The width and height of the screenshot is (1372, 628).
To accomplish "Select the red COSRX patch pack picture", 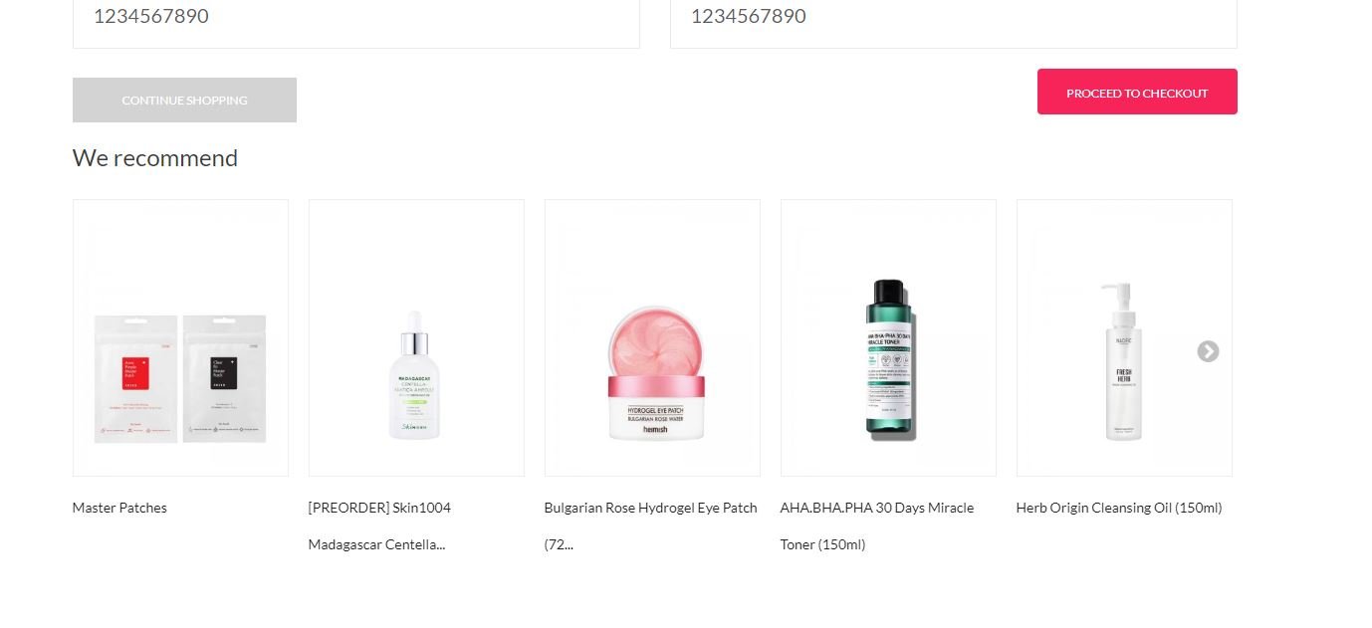I will pos(136,379).
